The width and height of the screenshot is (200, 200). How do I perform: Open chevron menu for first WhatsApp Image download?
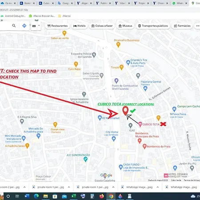coord(158,187)
